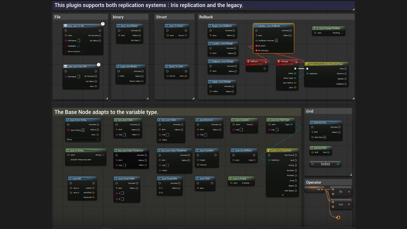This screenshot has width=407, height=229.
Task: Select Json Clear node title
Action: click(205, 178)
